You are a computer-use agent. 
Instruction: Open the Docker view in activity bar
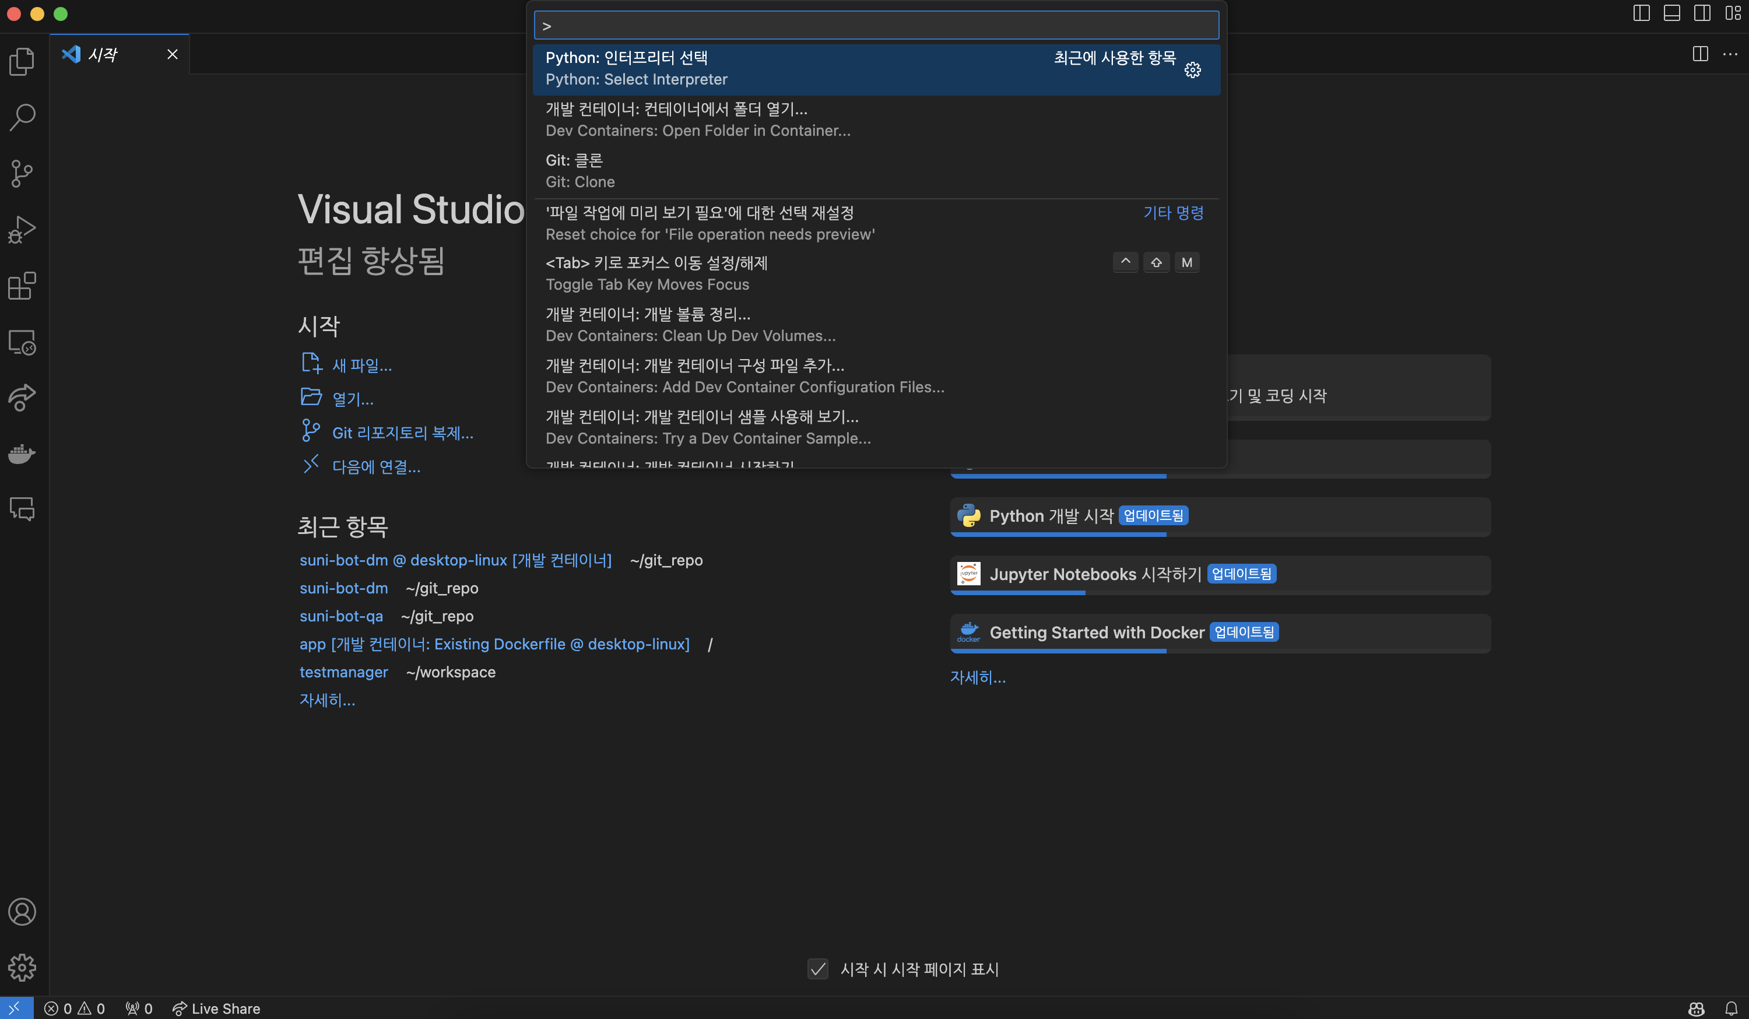click(22, 454)
